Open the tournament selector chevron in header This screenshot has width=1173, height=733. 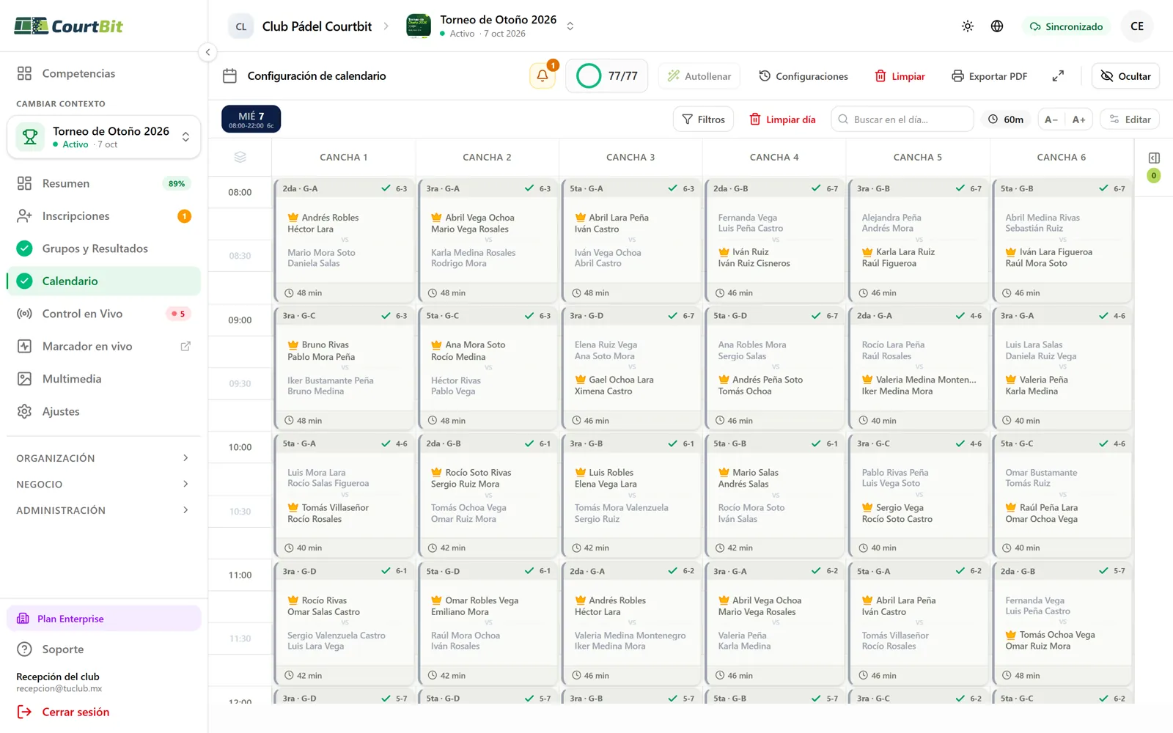(570, 26)
